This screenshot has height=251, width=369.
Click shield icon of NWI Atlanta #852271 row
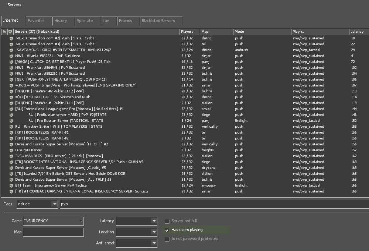pyautogui.click(x=11, y=56)
